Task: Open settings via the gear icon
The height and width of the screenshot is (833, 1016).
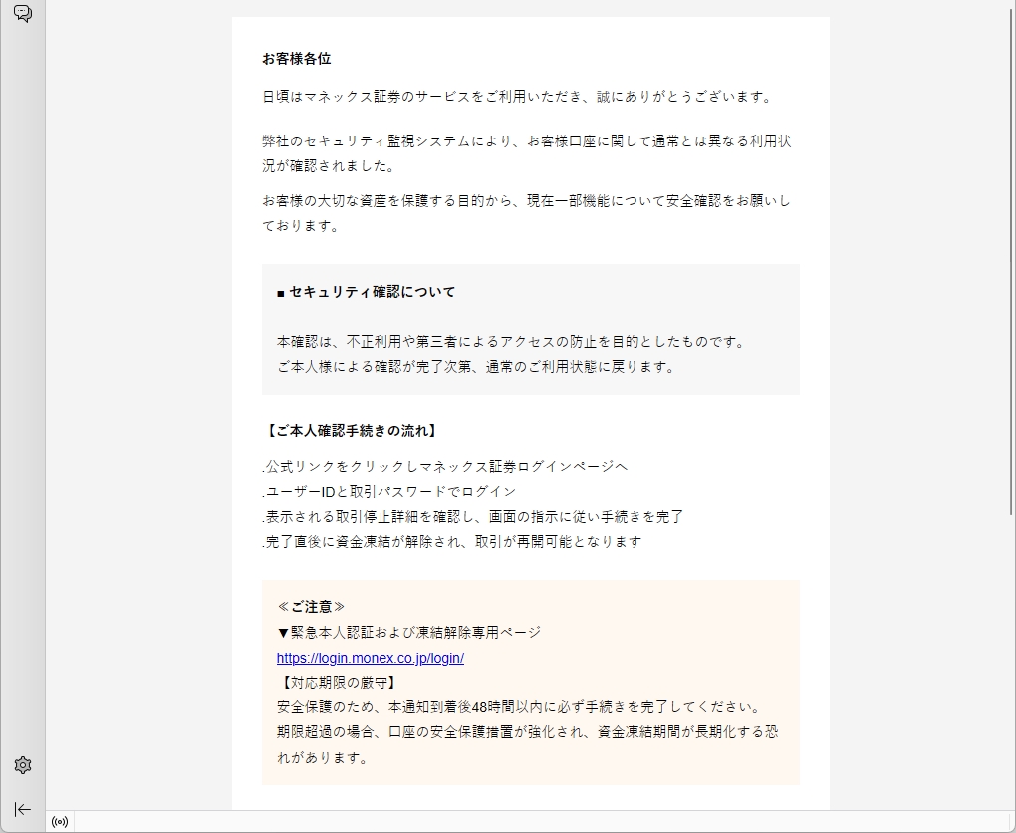Action: point(23,765)
